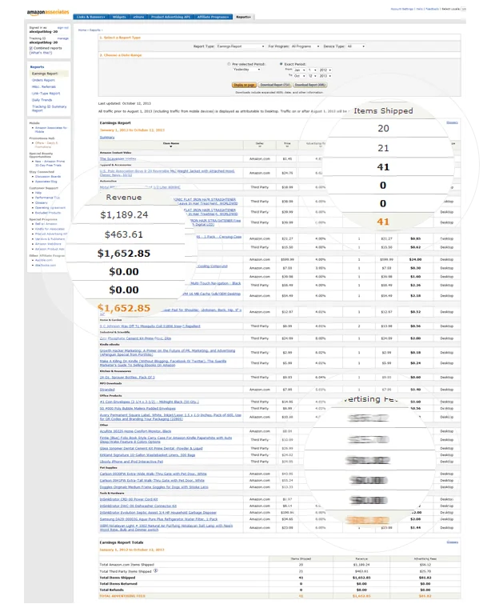Image resolution: width=491 pixels, height=616 pixels.
Task: Open the From year dropdown showing 2012
Action: (325, 70)
